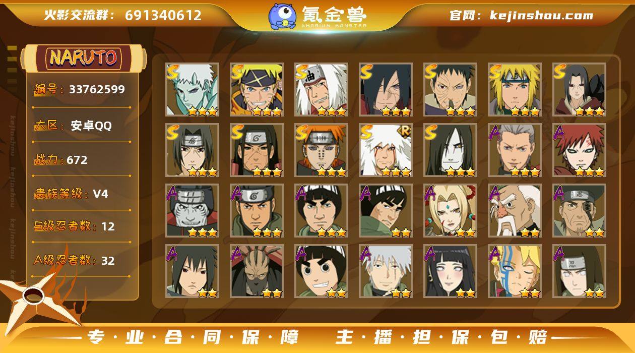Click the blue one-eyed monster logo
Screen dimensions: 635x353
[282, 16]
